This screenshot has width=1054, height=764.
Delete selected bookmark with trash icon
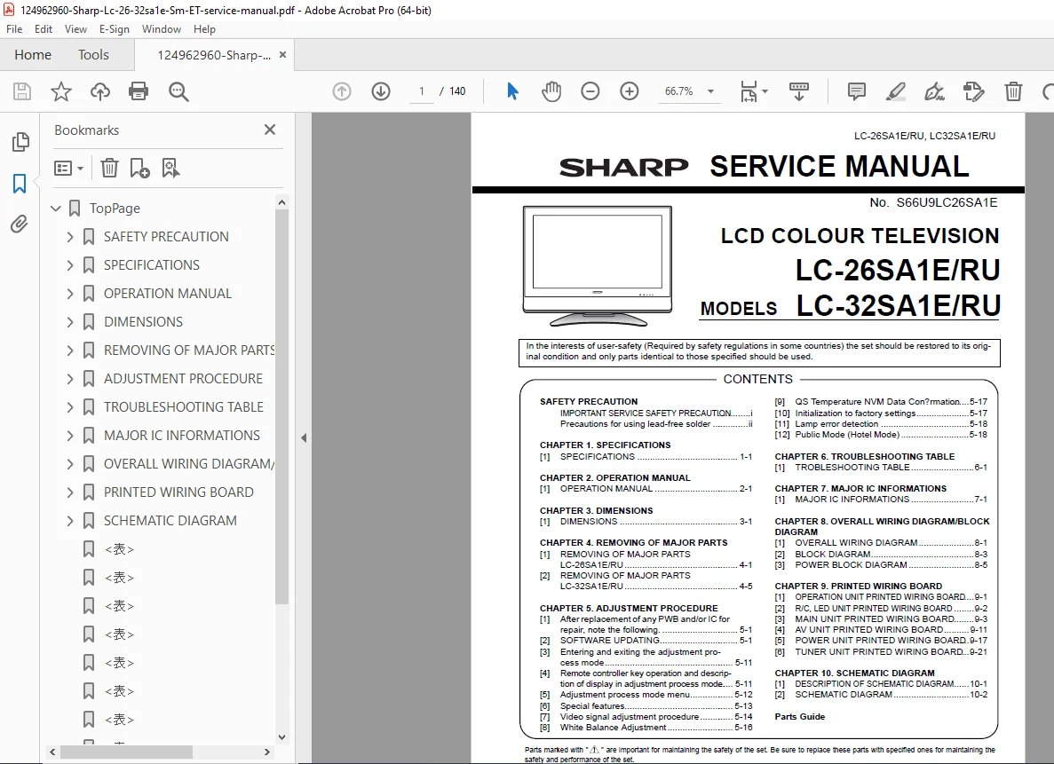(x=109, y=168)
